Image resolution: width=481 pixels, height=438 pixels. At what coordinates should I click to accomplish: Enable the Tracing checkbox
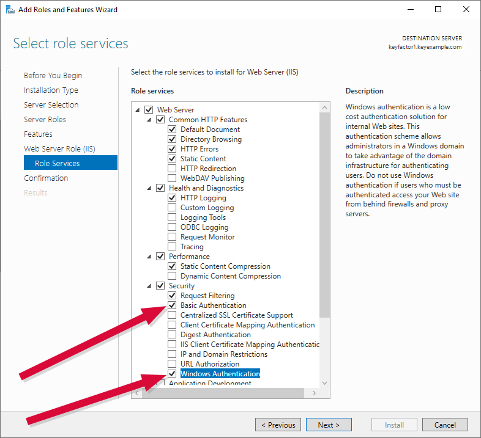[172, 247]
